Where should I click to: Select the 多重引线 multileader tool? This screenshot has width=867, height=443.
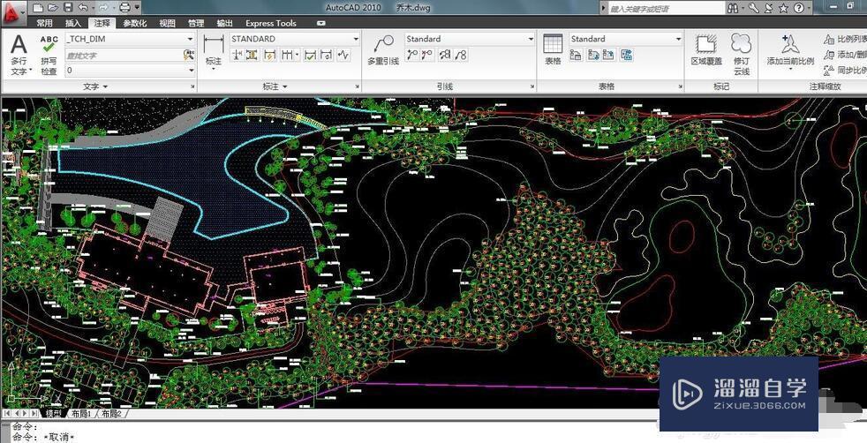(x=383, y=51)
